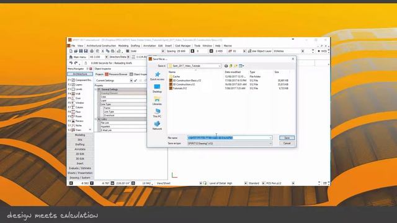
Task: Click the Print icon in toolbar
Action: click(x=92, y=51)
